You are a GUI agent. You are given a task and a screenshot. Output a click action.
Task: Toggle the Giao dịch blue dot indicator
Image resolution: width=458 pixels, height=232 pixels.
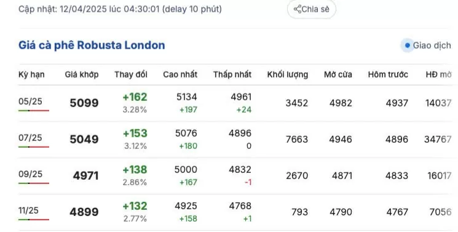[x=407, y=46]
